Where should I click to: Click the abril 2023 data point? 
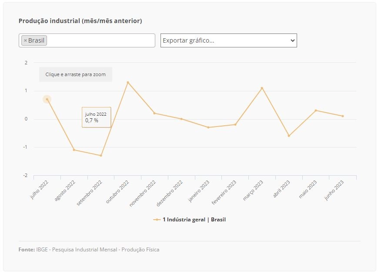pos(289,136)
